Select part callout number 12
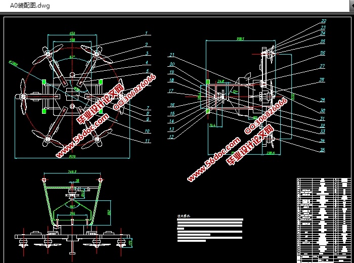 point(171,137)
